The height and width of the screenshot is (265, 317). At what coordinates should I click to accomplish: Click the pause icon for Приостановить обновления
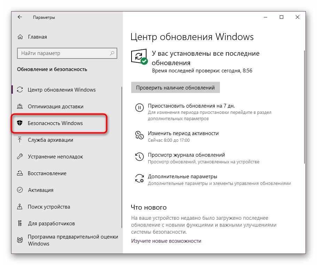pyautogui.click(x=140, y=108)
